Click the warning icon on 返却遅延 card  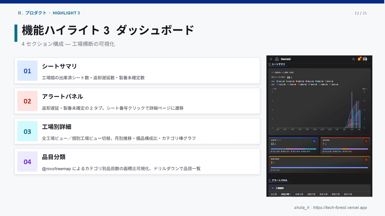366,141
